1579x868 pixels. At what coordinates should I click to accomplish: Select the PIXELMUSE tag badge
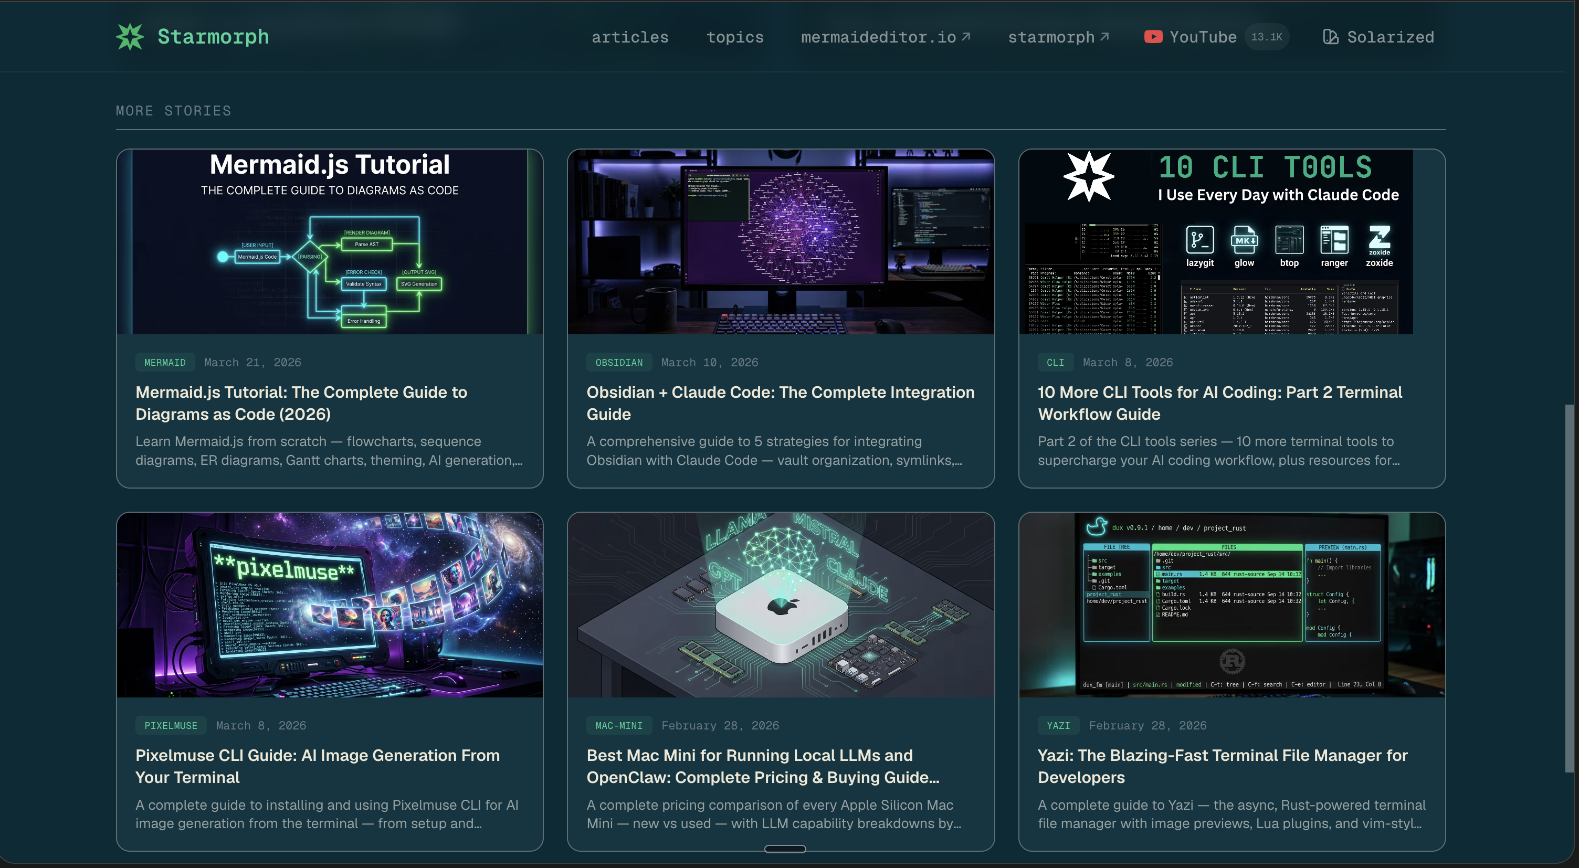(171, 725)
